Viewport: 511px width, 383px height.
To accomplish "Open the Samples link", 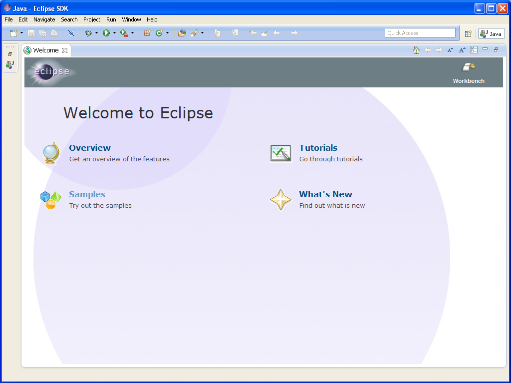I will [x=87, y=194].
